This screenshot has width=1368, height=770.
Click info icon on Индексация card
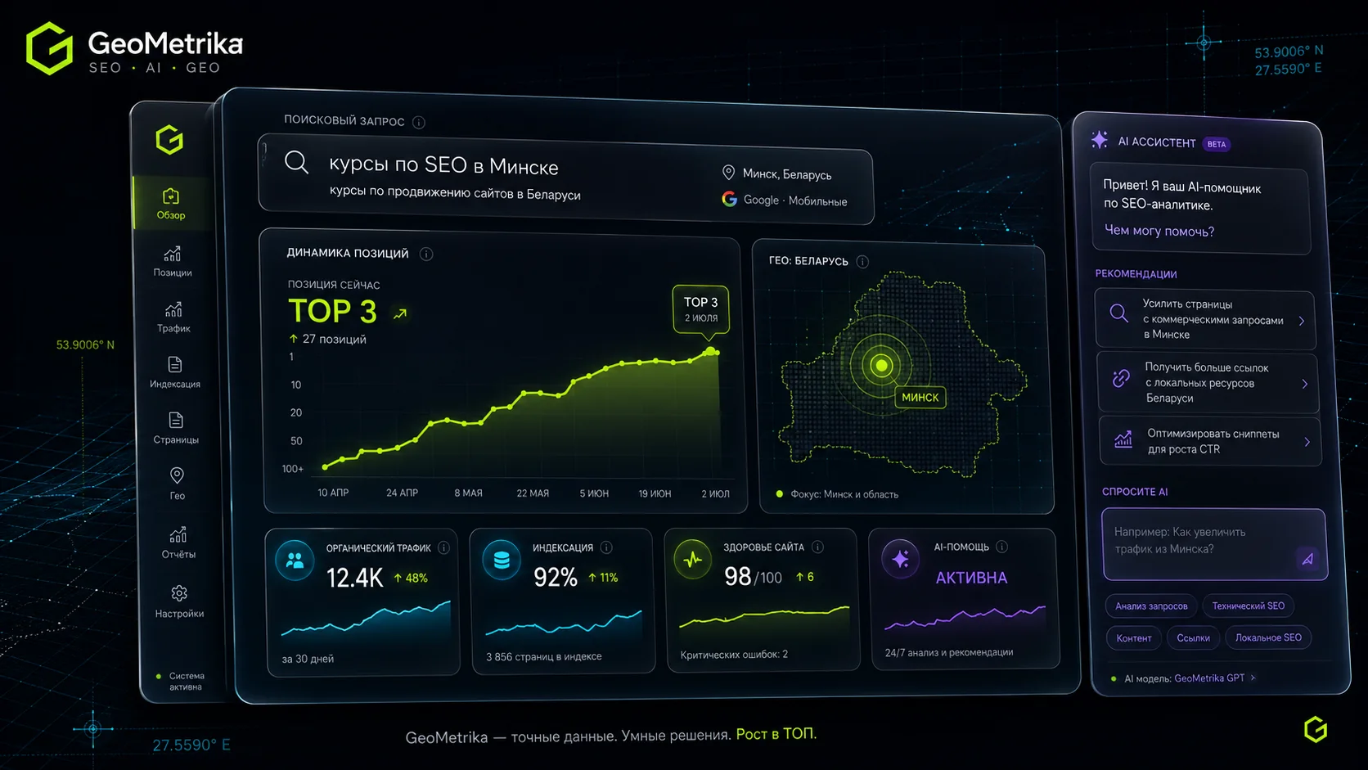[x=606, y=547]
